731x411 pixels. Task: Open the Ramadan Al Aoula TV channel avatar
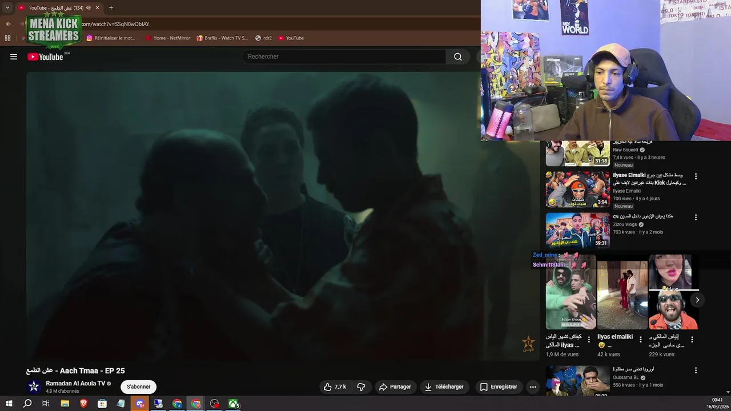point(34,386)
